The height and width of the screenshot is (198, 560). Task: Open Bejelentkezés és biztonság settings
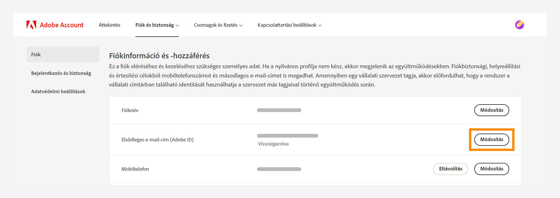click(61, 73)
